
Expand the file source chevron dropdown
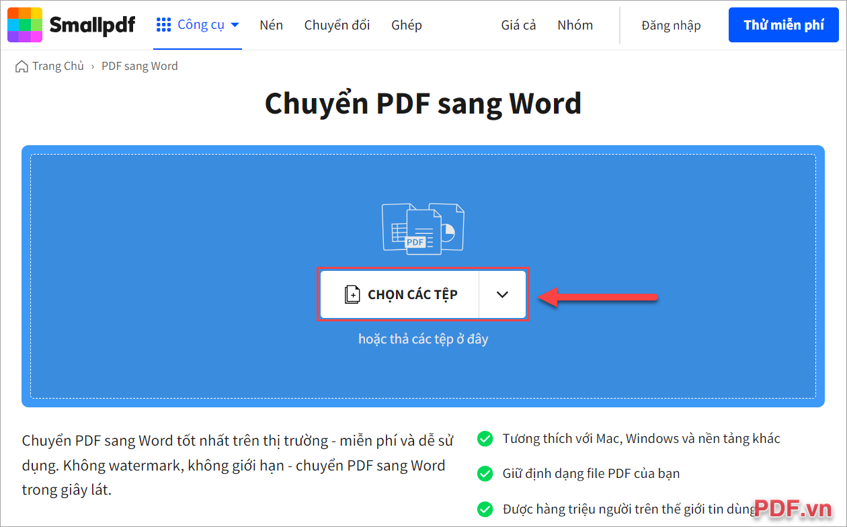[x=502, y=294]
